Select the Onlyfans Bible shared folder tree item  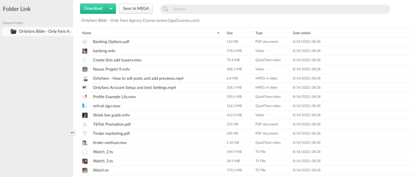tap(37, 31)
